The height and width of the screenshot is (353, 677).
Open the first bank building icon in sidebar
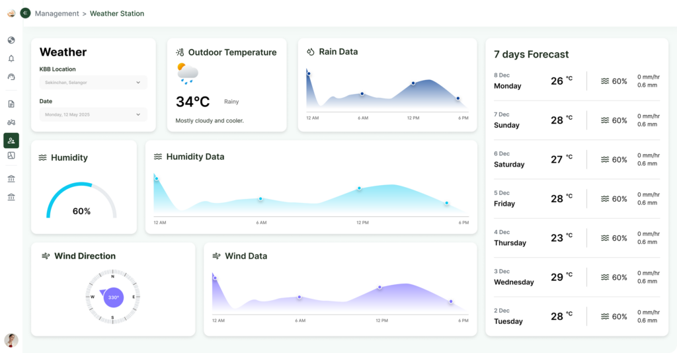pyautogui.click(x=11, y=178)
